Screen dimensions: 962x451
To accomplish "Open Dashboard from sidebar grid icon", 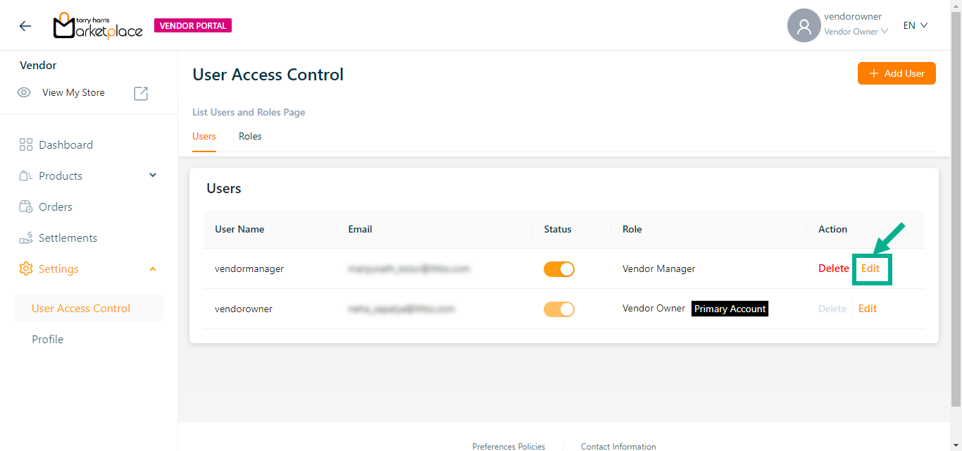I will point(26,145).
